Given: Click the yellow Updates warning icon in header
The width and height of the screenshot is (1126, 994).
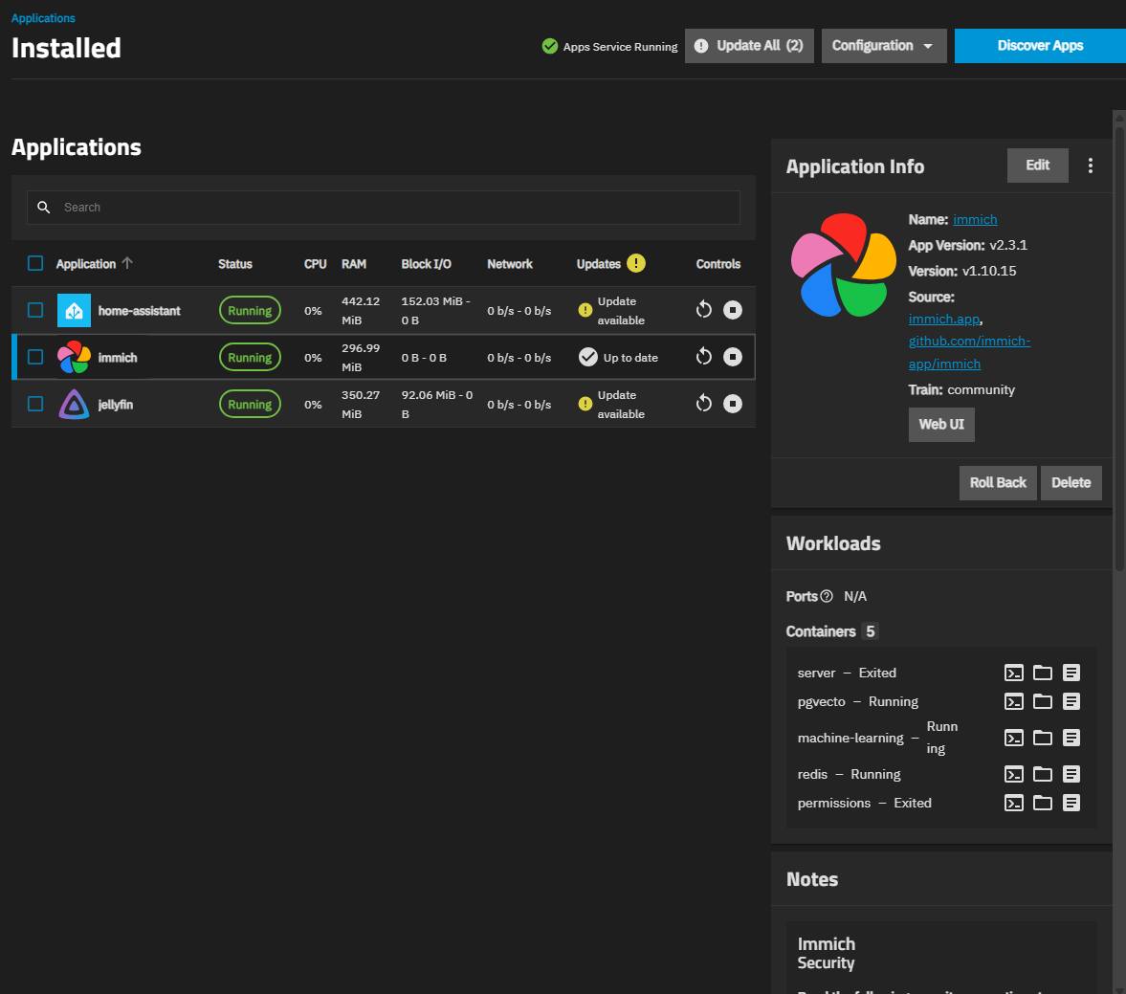Looking at the screenshot, I should (x=636, y=264).
